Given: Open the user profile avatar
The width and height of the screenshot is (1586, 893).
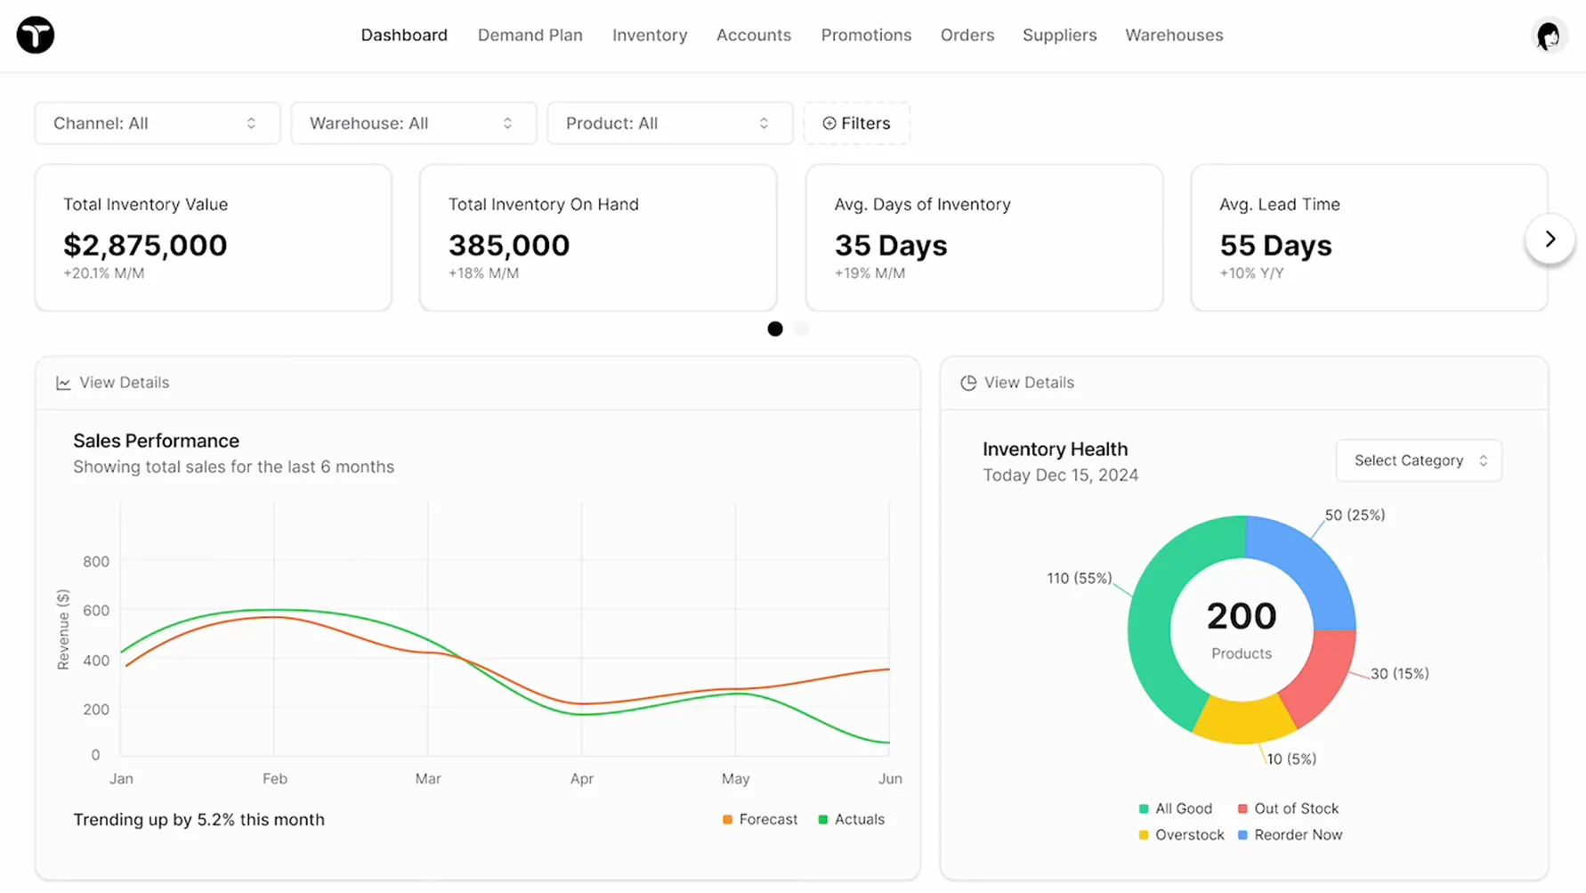Looking at the screenshot, I should pyautogui.click(x=1550, y=36).
